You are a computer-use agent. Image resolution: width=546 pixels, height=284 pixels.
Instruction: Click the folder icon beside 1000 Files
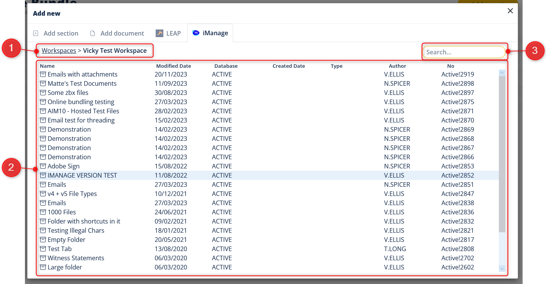pos(43,212)
